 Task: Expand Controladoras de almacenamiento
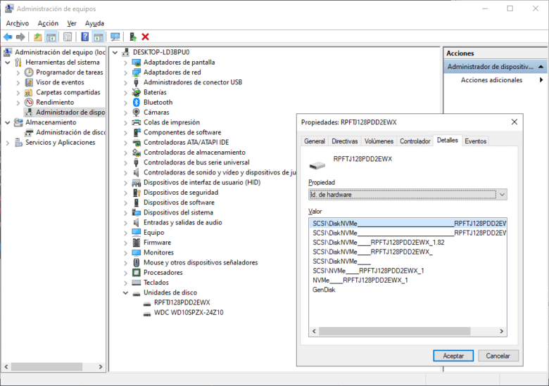point(125,153)
